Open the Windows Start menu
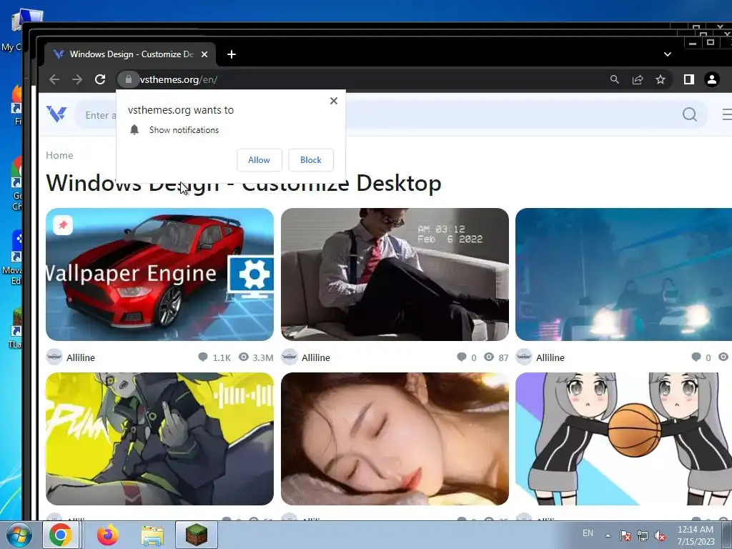 [19, 535]
